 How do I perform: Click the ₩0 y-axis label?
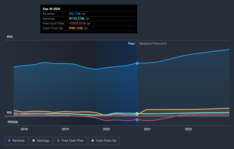click(x=9, y=113)
